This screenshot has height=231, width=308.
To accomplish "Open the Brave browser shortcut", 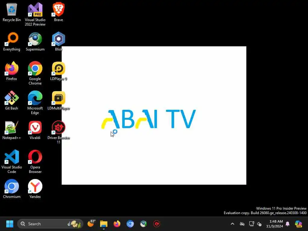I will [59, 12].
